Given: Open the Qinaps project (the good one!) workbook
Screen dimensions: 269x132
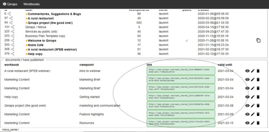Looking at the screenshot, I should [x=50, y=23].
